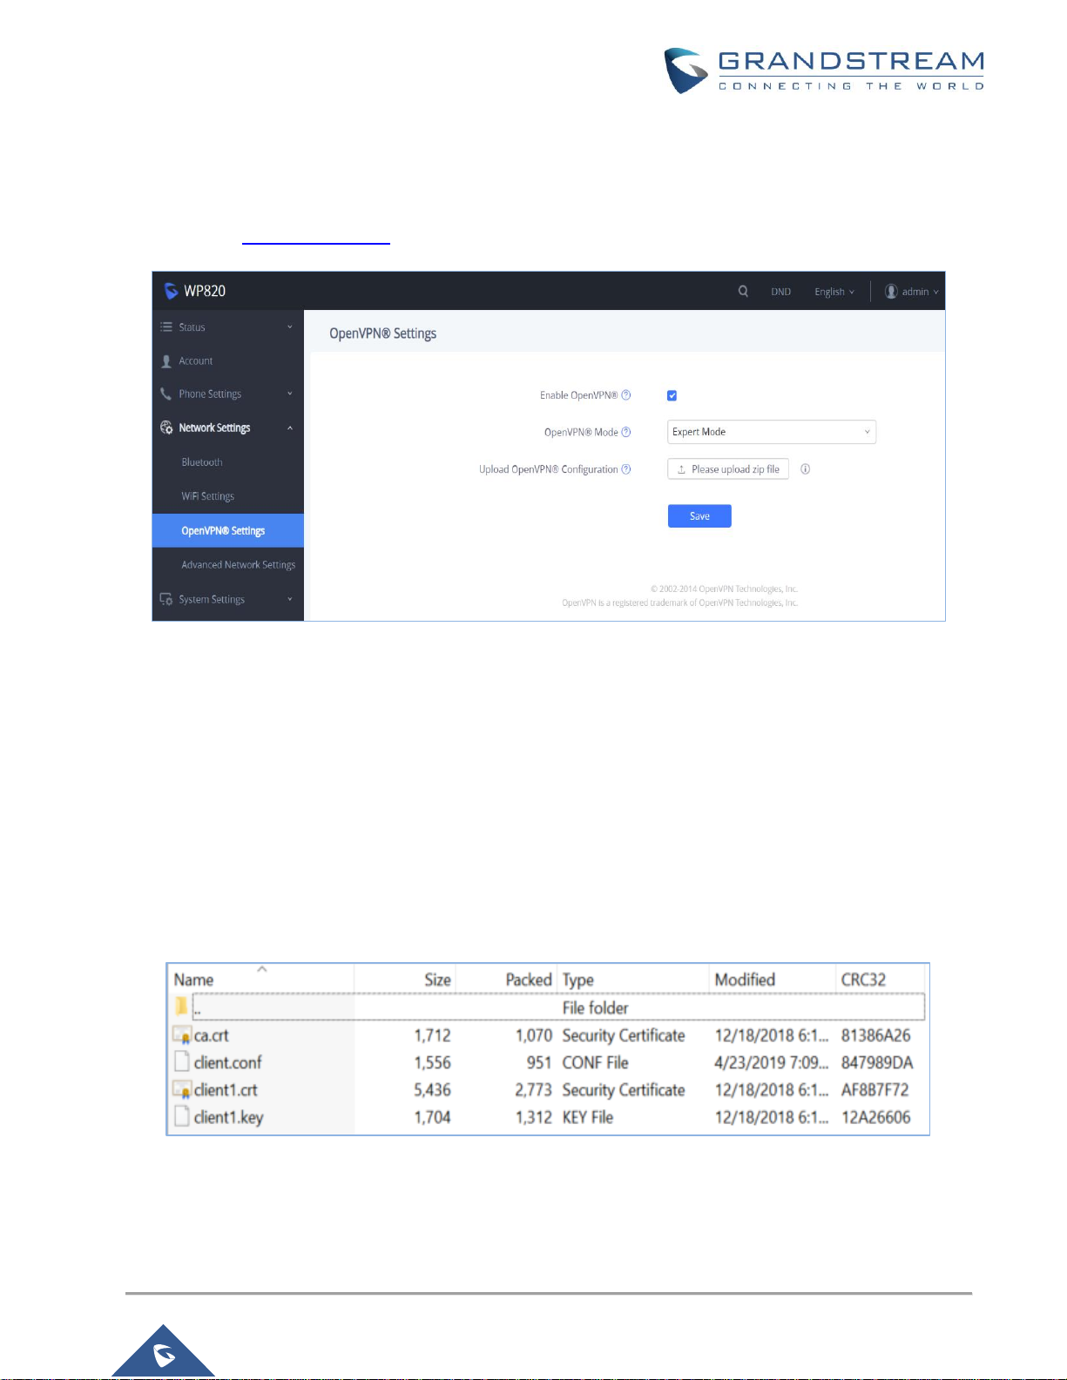Viewport: 1067px width, 1380px height.
Task: Click the Grandstream logo in header
Action: 823,71
